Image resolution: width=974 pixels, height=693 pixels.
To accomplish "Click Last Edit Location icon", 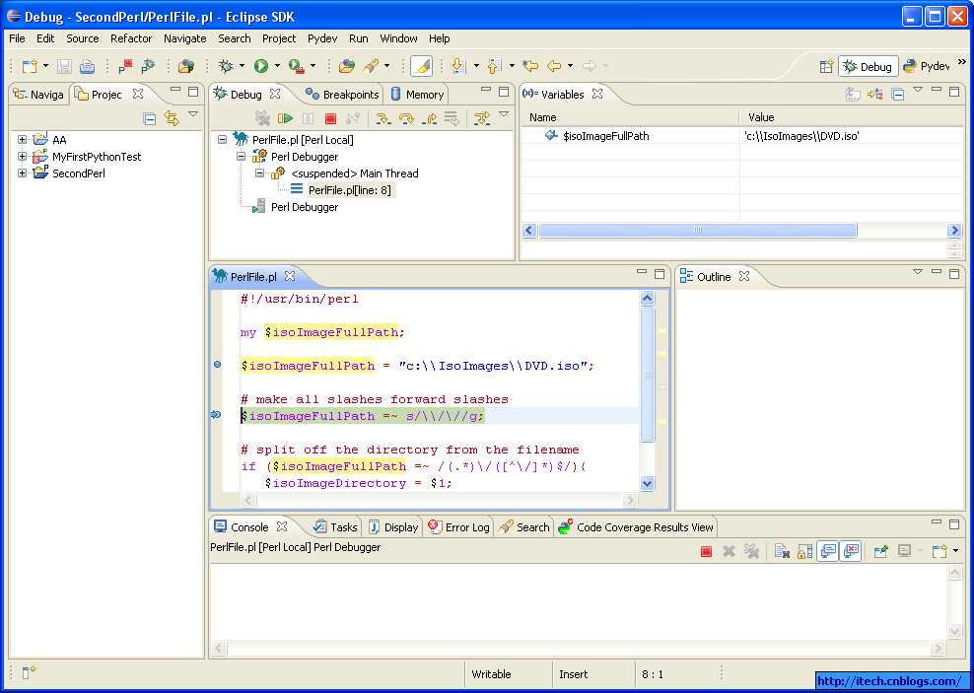I will coord(529,66).
